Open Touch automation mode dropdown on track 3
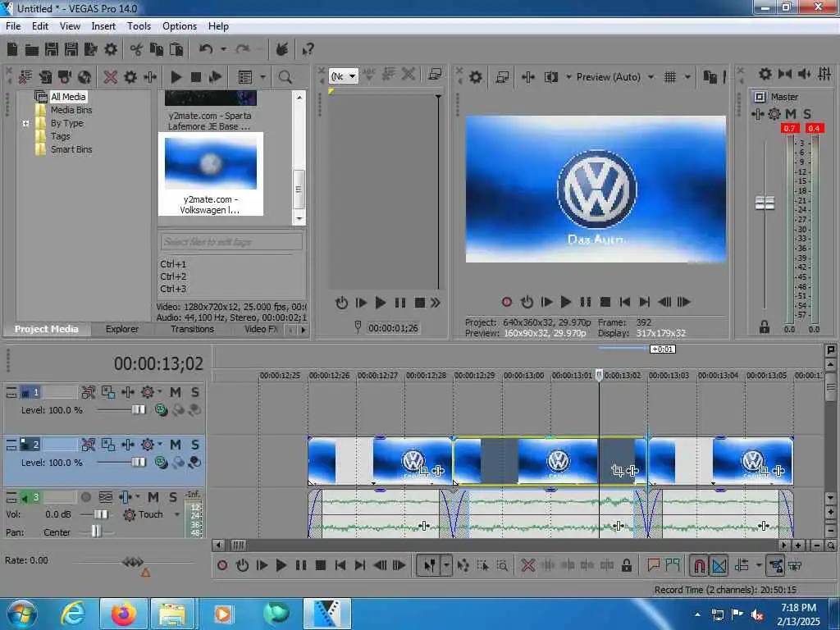The width and height of the screenshot is (840, 630). click(177, 514)
